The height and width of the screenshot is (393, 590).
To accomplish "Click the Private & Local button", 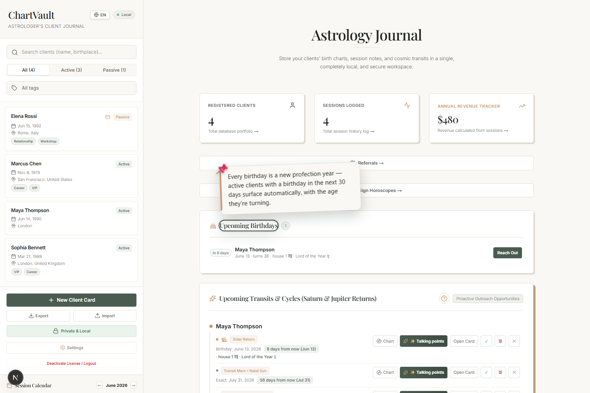I will [x=71, y=331].
